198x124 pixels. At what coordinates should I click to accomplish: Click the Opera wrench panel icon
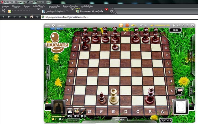coord(3,11)
